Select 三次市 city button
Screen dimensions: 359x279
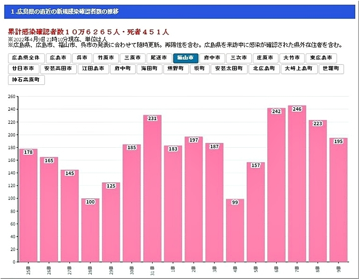[239, 58]
